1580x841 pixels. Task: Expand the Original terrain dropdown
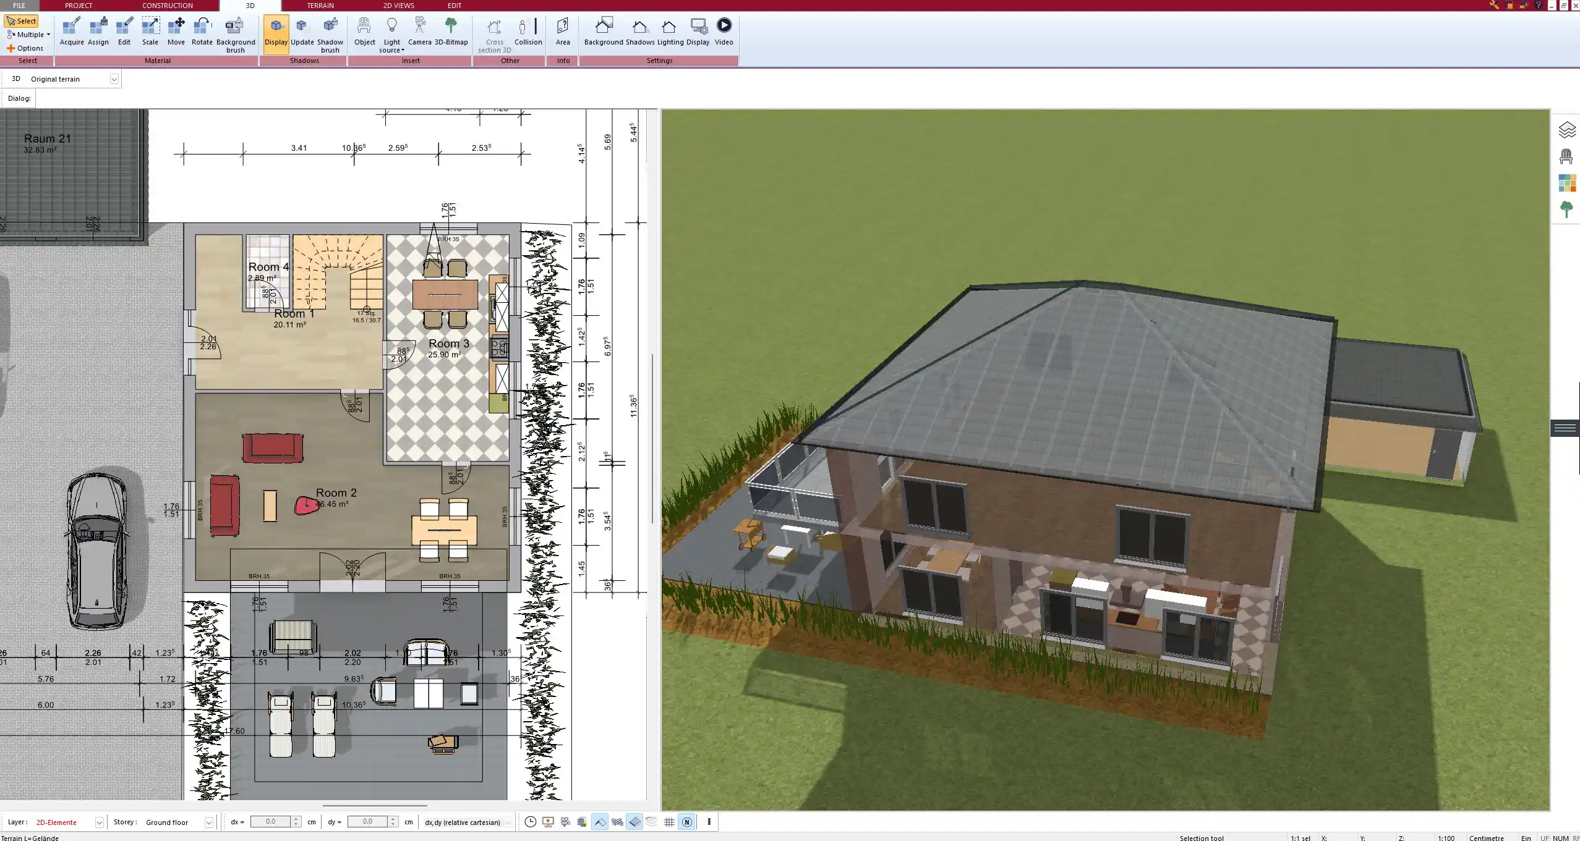pos(114,79)
